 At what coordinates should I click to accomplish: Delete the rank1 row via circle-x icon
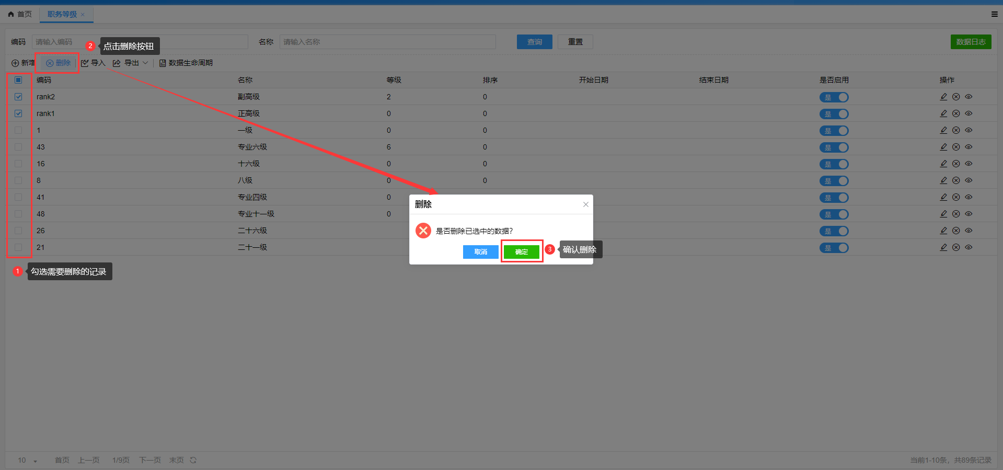pyautogui.click(x=956, y=113)
